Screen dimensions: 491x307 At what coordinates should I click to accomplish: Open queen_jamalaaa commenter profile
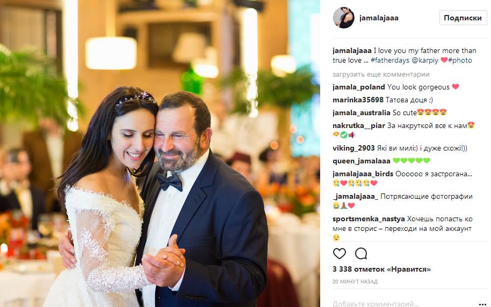click(x=362, y=161)
